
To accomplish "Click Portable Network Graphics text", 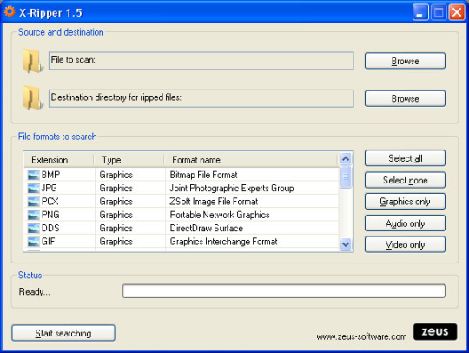I will pyautogui.click(x=220, y=215).
